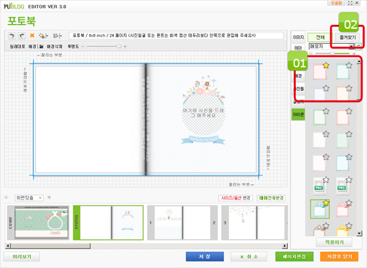The width and height of the screenshot is (367, 268).
Task: Select the cover page thumbnail
Action: click(x=39, y=223)
